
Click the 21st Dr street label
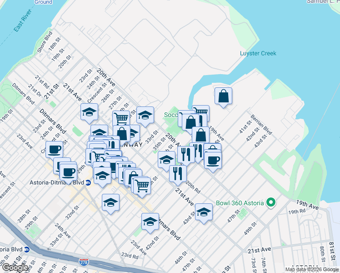tap(35, 90)
